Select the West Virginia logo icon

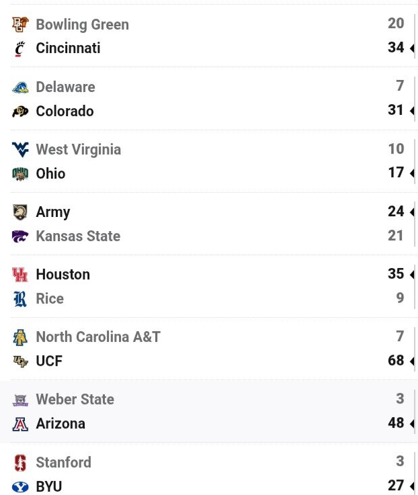(20, 149)
